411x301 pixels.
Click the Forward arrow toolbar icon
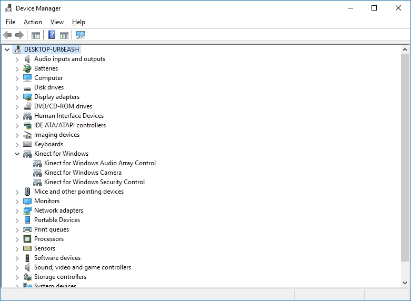19,35
